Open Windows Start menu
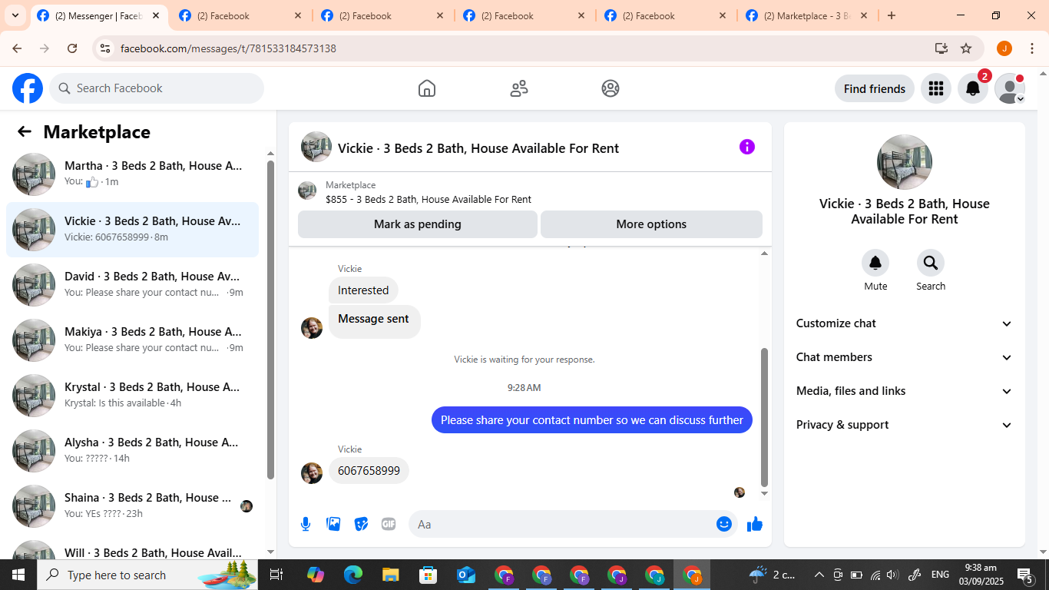Viewport: 1049px width, 590px height. (x=18, y=575)
